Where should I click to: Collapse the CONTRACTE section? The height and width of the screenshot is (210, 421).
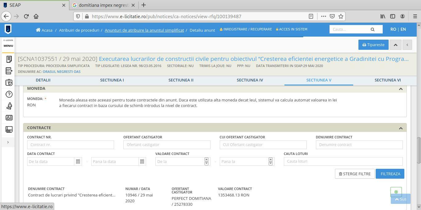click(x=401, y=128)
